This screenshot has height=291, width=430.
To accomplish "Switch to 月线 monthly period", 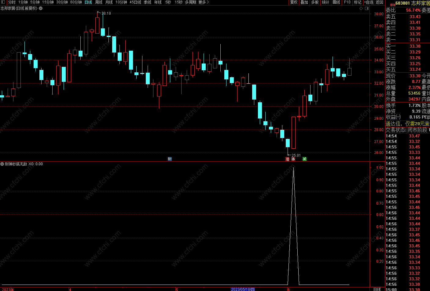I will (109, 2).
